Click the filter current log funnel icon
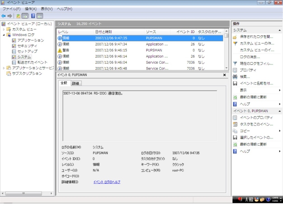283x212 pixels. tap(235, 64)
